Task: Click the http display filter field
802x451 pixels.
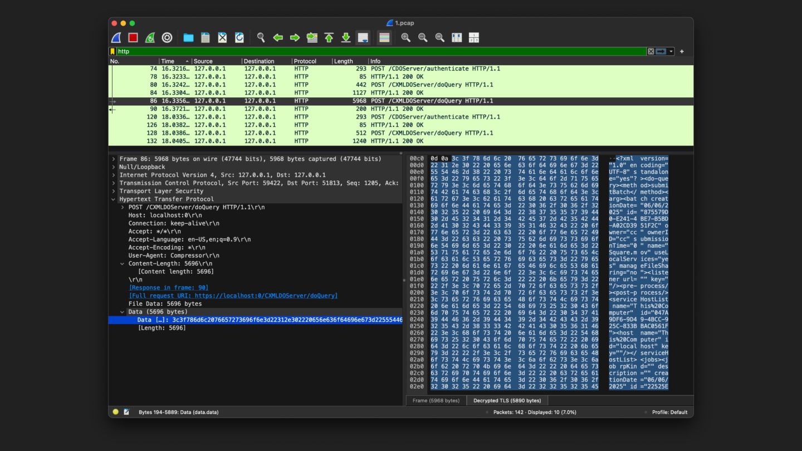Action: point(379,51)
